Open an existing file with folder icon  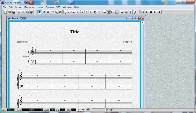tap(10, 12)
